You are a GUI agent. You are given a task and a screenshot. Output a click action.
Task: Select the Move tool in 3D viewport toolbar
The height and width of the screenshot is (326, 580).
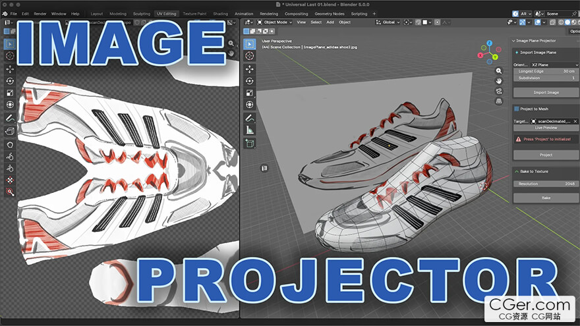pos(250,68)
